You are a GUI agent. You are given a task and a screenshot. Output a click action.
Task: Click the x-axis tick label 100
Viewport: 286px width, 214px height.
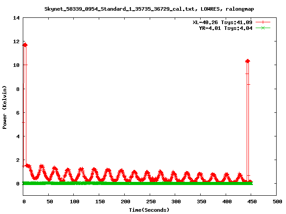(x=75, y=202)
